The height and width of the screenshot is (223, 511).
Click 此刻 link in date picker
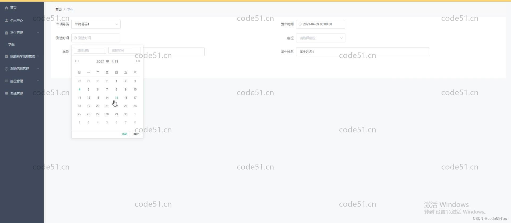(x=125, y=134)
